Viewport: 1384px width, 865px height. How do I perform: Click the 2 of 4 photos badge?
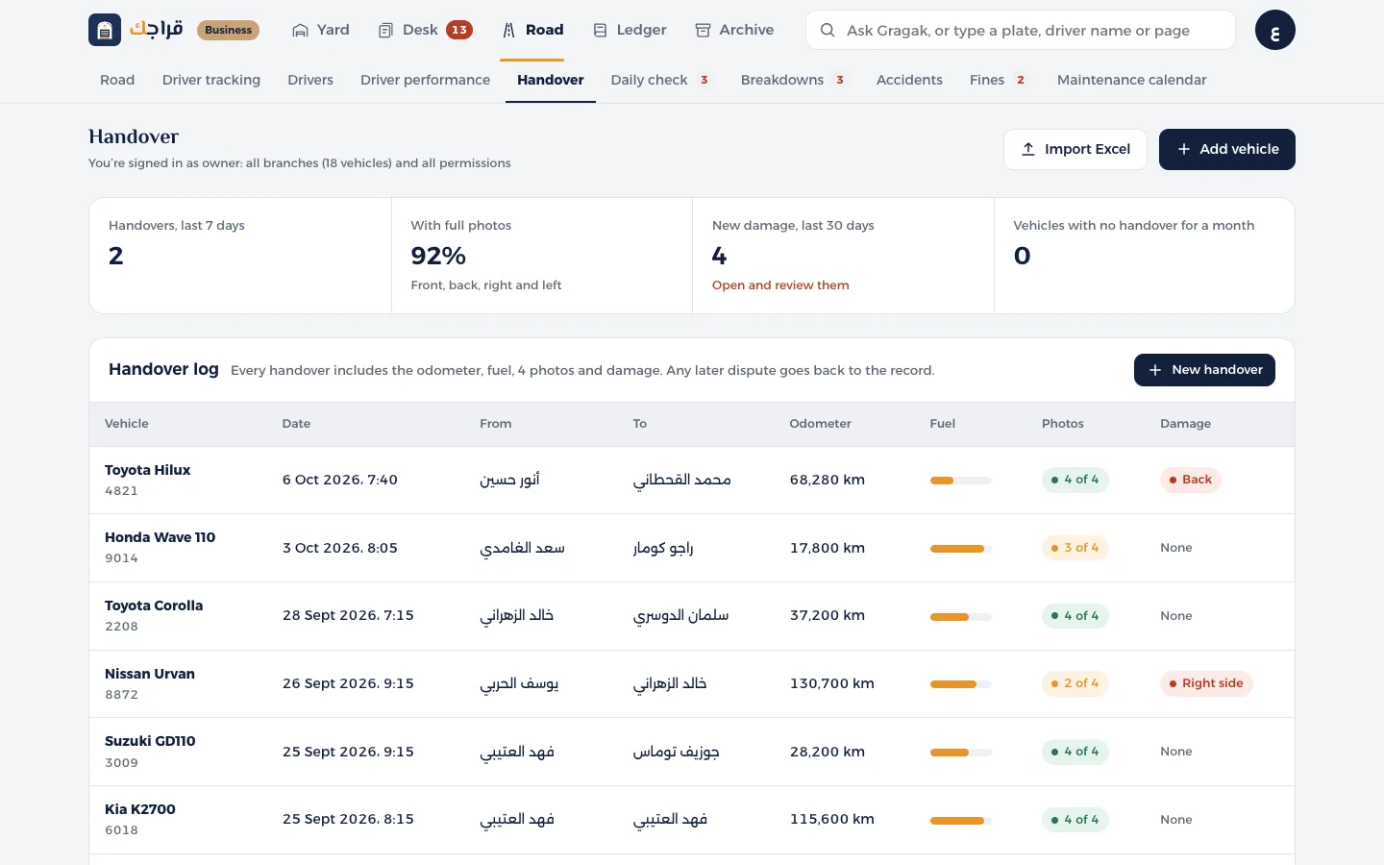tap(1075, 683)
